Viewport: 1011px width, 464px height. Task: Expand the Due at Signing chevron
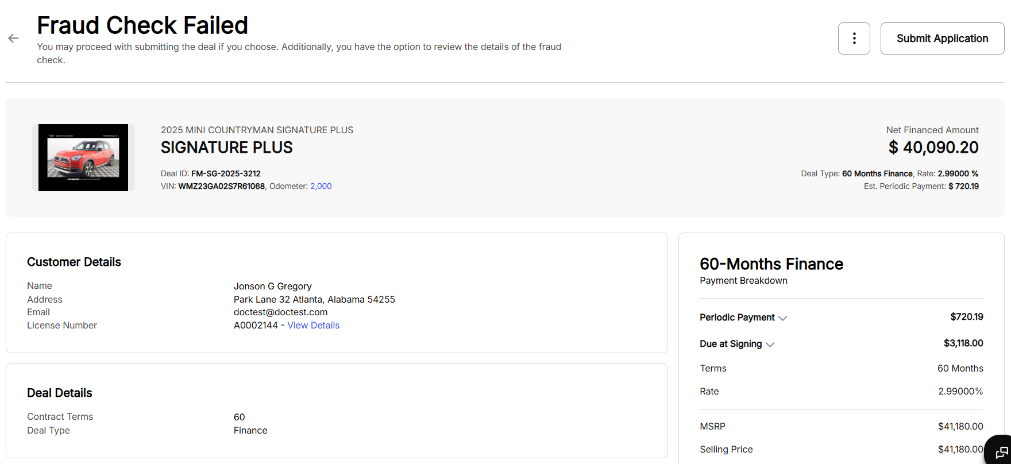click(x=770, y=345)
